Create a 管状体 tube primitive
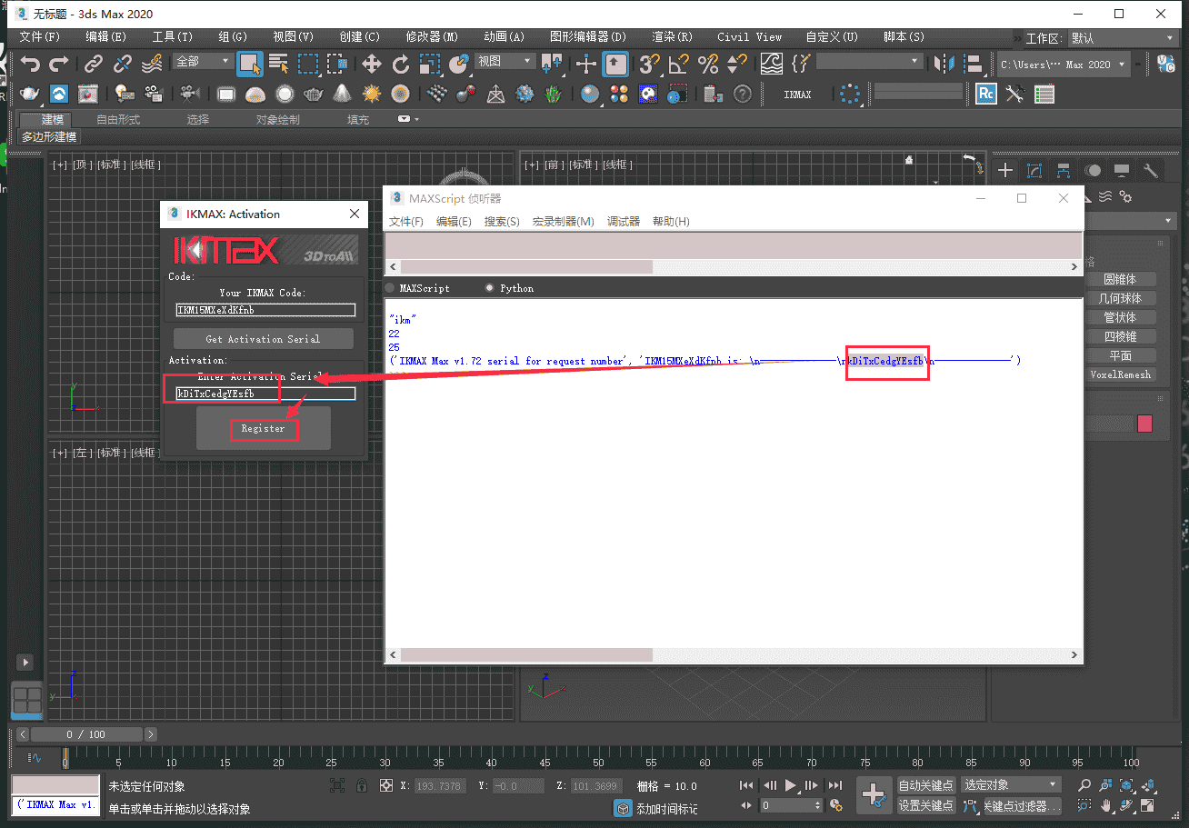The image size is (1189, 828). pyautogui.click(x=1120, y=318)
